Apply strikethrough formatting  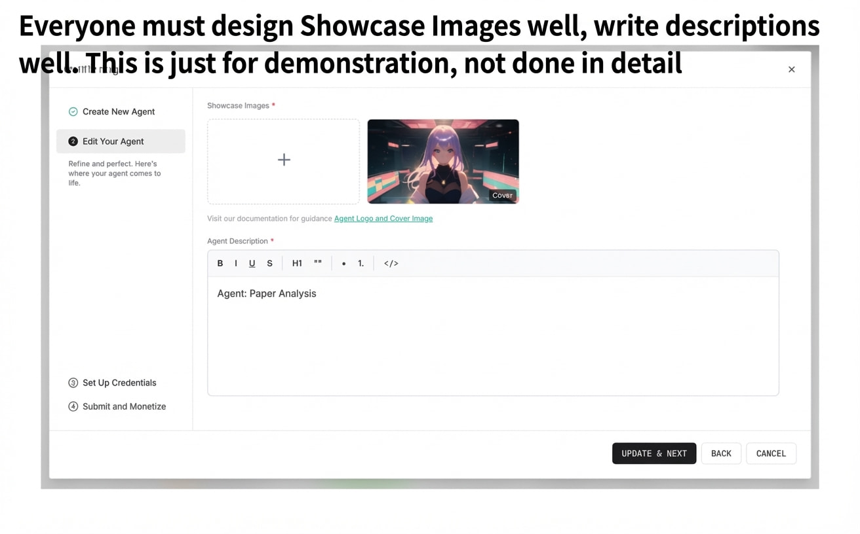[269, 263]
